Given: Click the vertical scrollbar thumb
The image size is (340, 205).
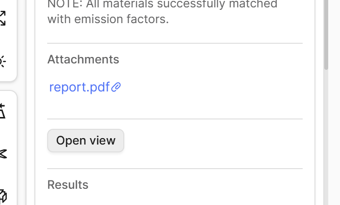Looking at the screenshot, I should click(x=326, y=35).
